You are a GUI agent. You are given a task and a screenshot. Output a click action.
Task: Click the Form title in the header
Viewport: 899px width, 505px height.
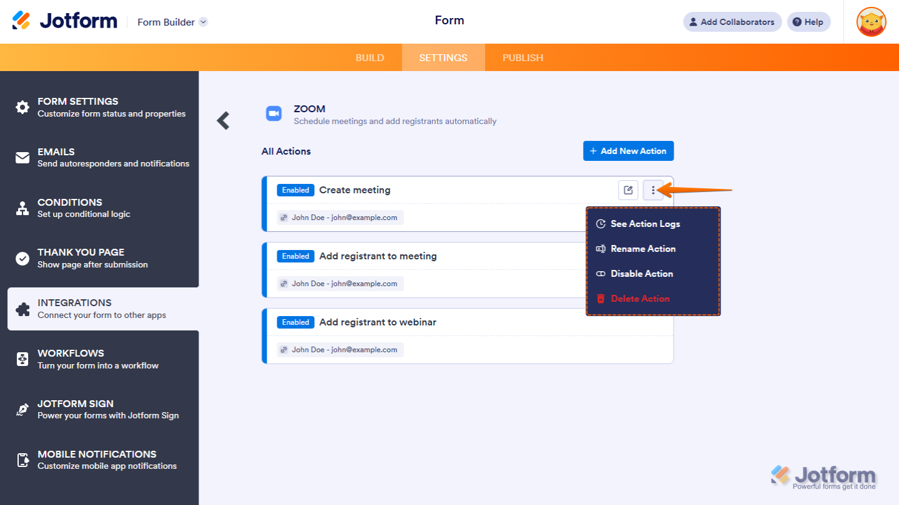tap(449, 21)
